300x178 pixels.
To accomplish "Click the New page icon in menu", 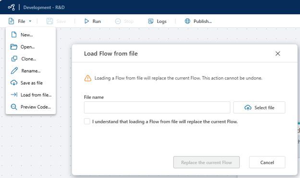I will pos(14,35).
